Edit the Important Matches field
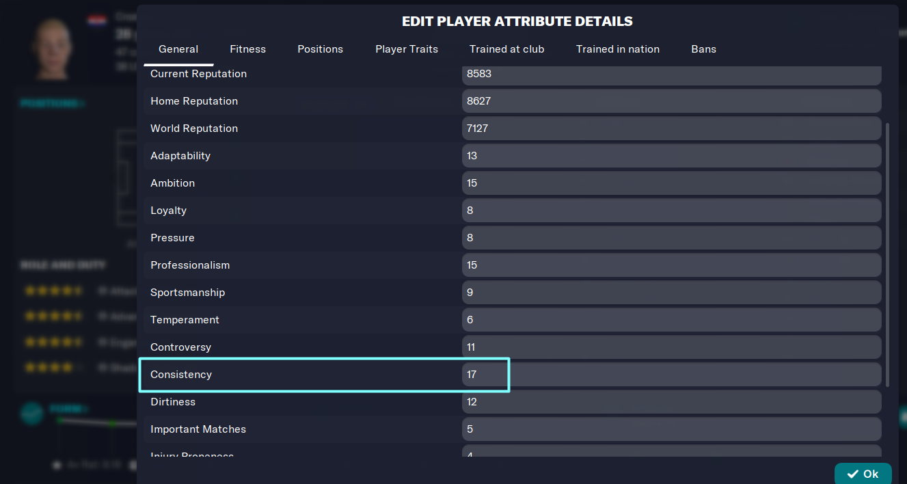The width and height of the screenshot is (907, 484). coord(671,429)
